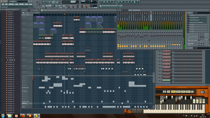Click the ORGAN button on the organ plugin
The width and height of the screenshot is (210, 118).
click(x=178, y=92)
